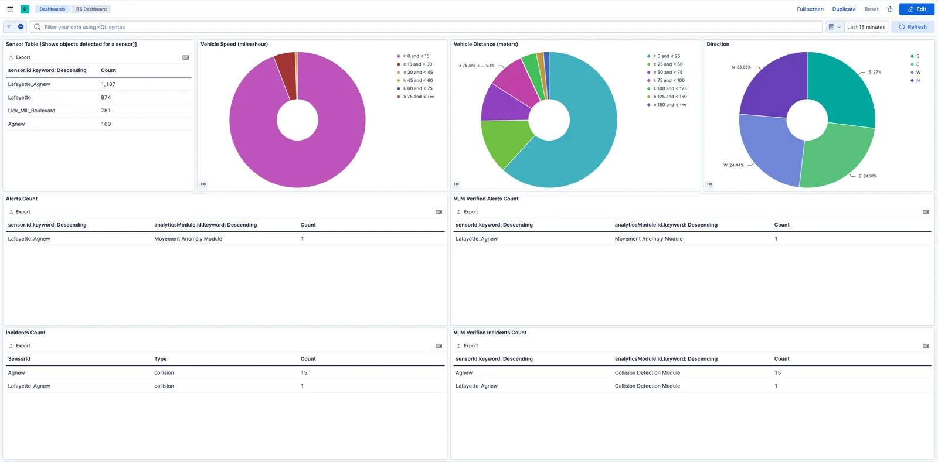Export the Sensor Table data
938x462 pixels.
coord(19,57)
